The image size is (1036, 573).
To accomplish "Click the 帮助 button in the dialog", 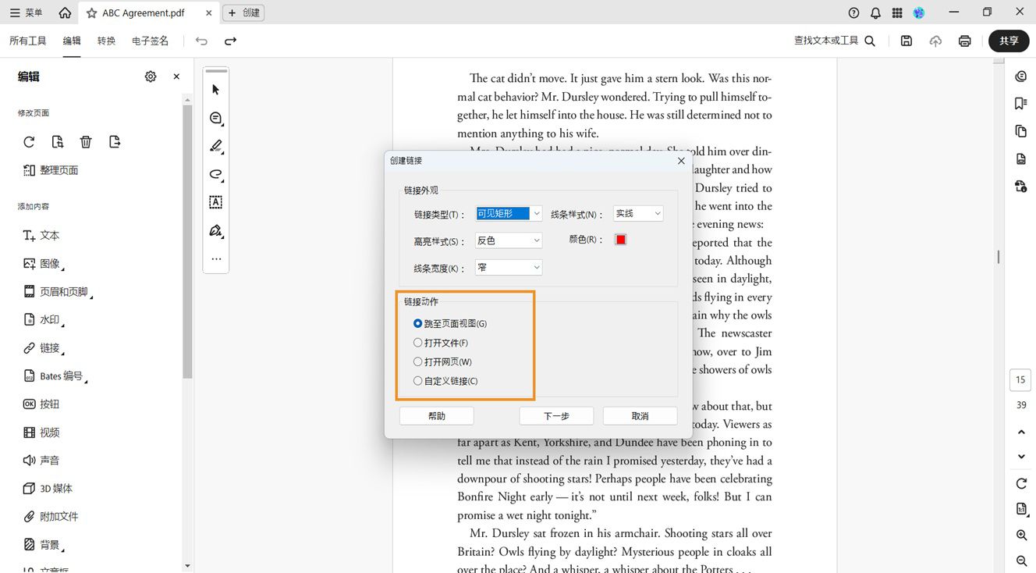I will (x=436, y=415).
